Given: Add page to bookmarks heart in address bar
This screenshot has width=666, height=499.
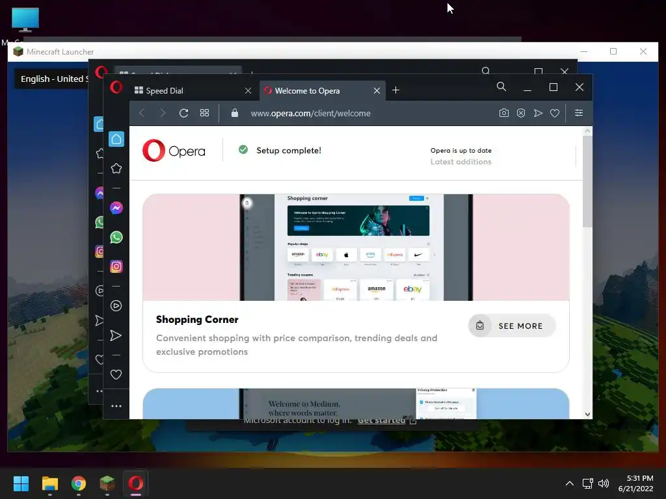Looking at the screenshot, I should pos(555,113).
